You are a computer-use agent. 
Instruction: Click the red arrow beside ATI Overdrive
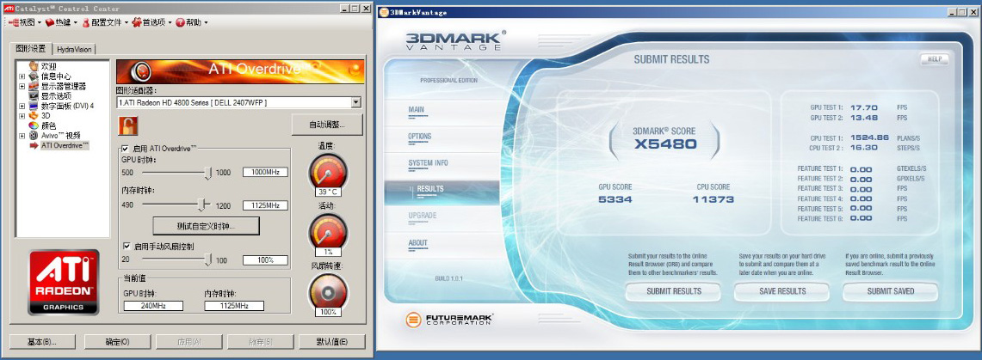click(x=34, y=145)
